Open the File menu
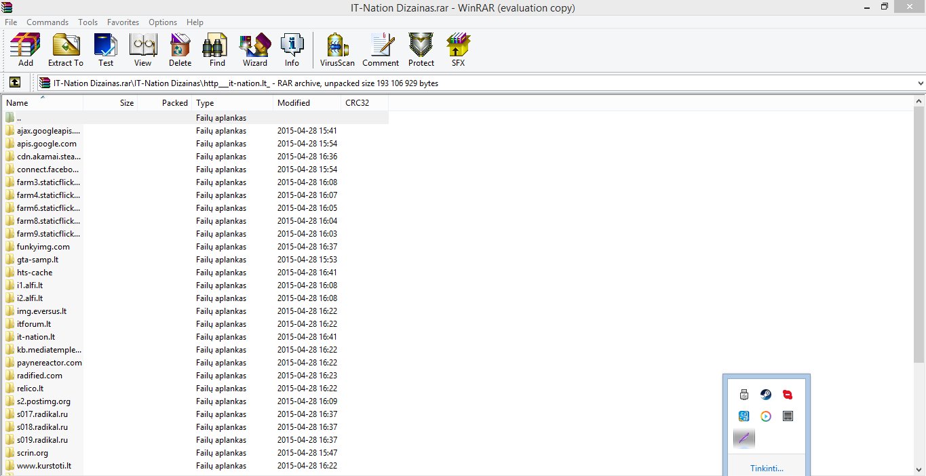 (11, 22)
